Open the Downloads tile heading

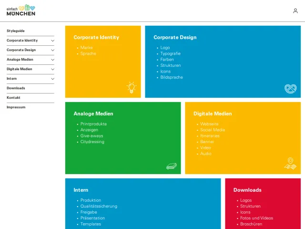coord(247,190)
